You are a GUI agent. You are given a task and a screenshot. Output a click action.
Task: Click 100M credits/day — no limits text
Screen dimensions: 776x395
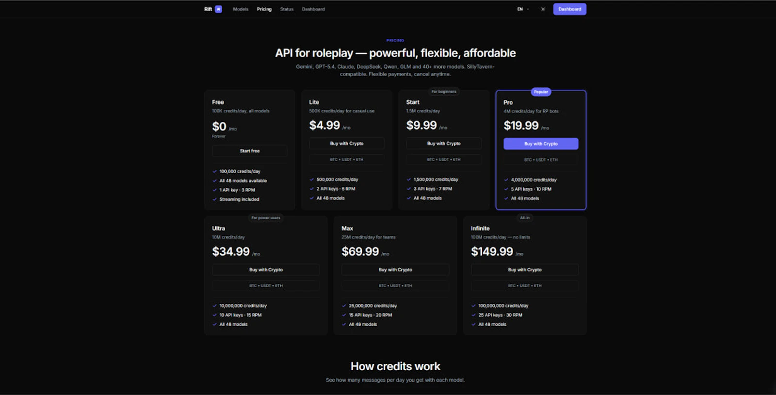[x=501, y=237]
